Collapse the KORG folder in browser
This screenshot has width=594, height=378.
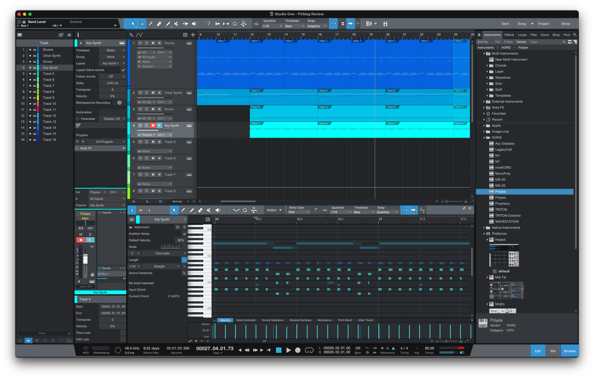pos(484,138)
